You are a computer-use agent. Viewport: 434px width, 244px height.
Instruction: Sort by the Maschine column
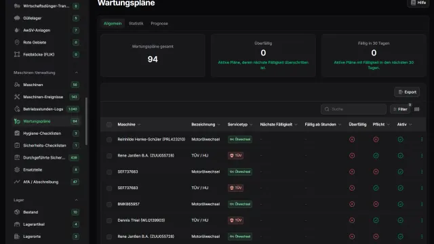(129, 125)
